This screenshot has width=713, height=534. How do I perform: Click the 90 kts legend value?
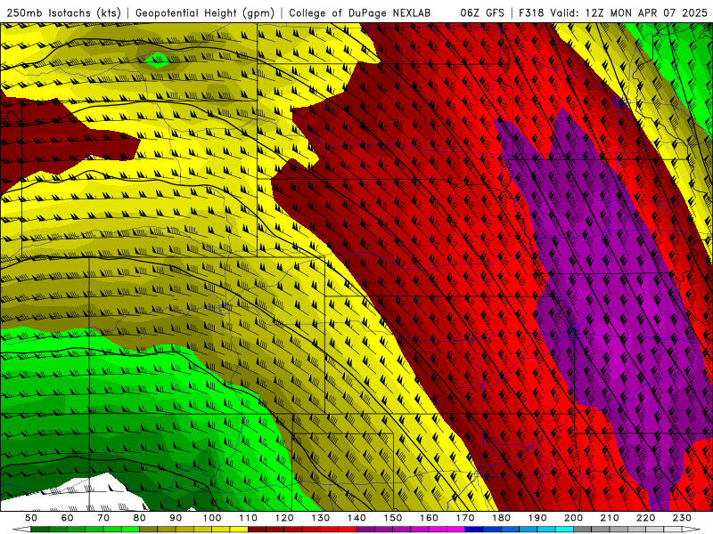[x=176, y=518]
